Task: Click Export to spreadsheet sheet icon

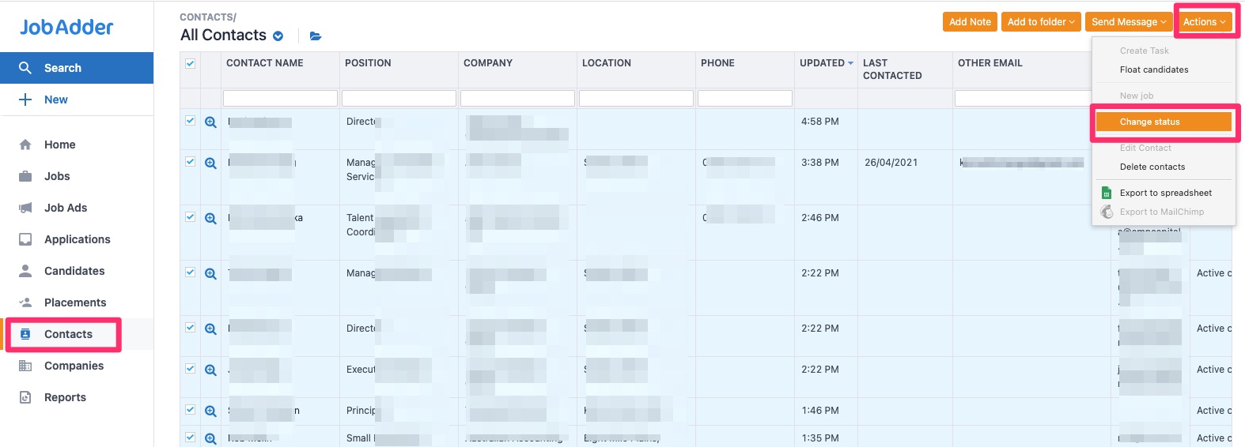Action: click(1107, 193)
